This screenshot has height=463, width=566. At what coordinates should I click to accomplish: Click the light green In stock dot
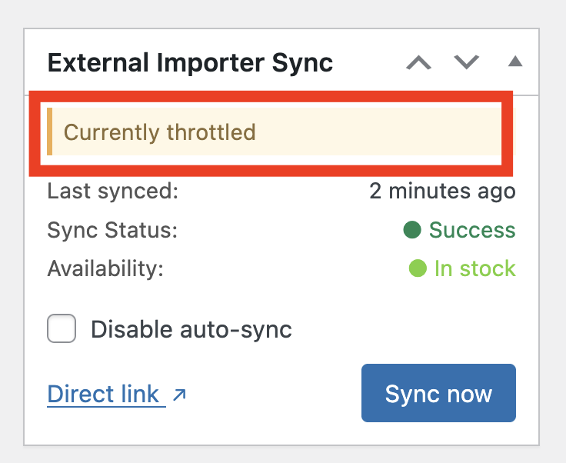coord(418,268)
